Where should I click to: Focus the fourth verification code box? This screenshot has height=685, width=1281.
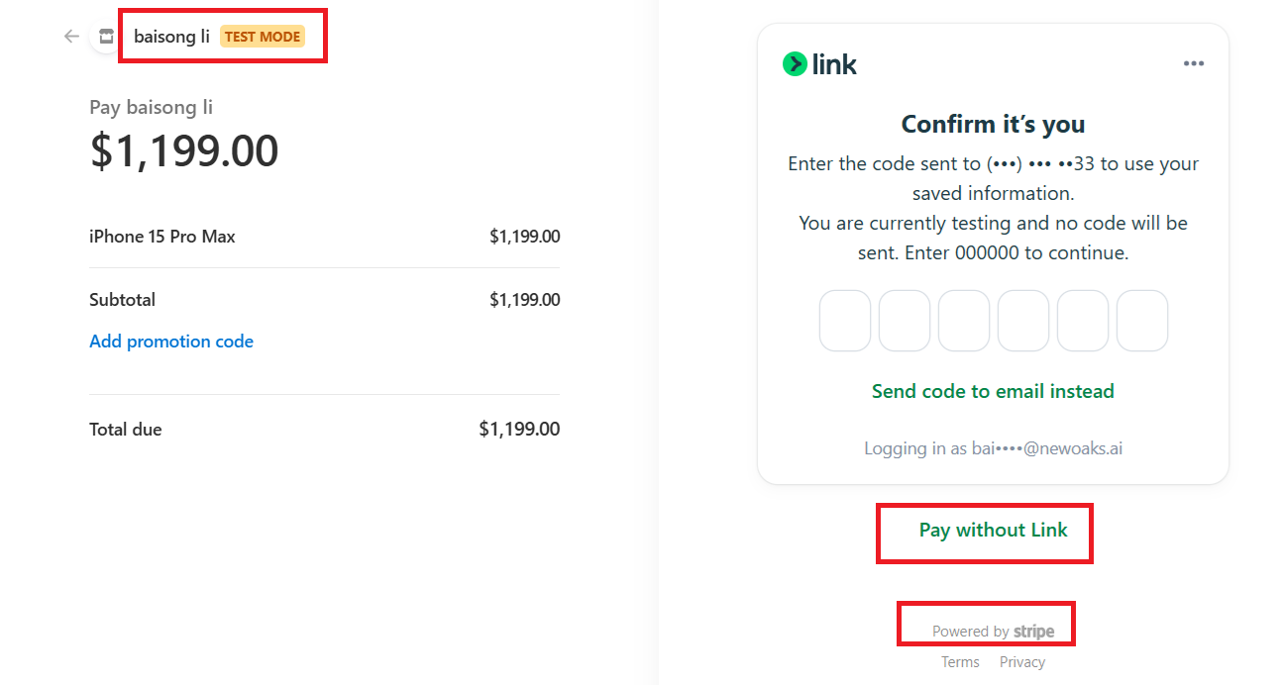(1023, 321)
